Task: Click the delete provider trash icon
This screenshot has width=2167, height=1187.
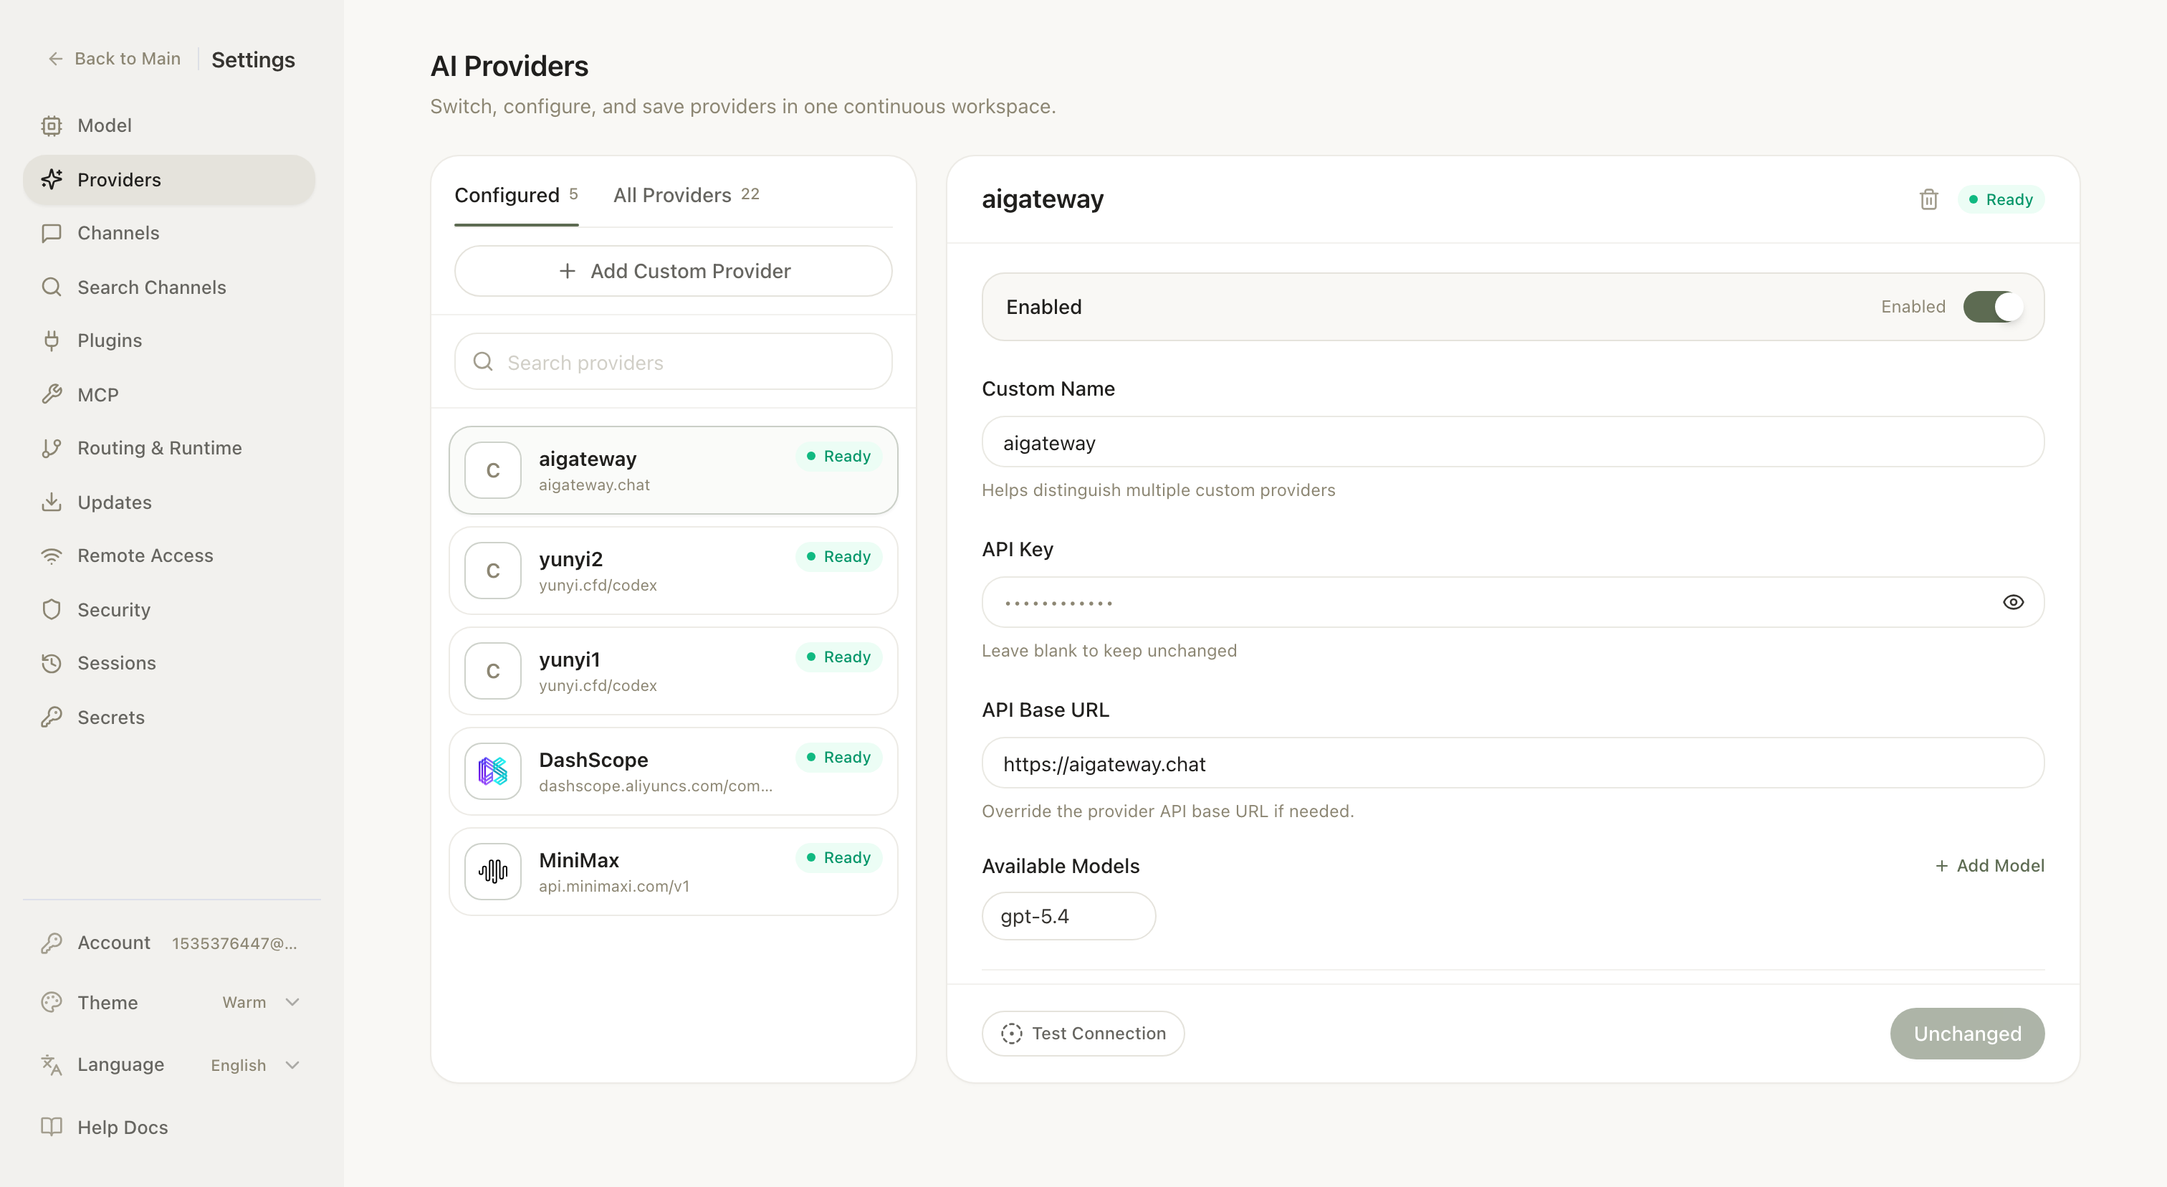Action: click(1928, 199)
